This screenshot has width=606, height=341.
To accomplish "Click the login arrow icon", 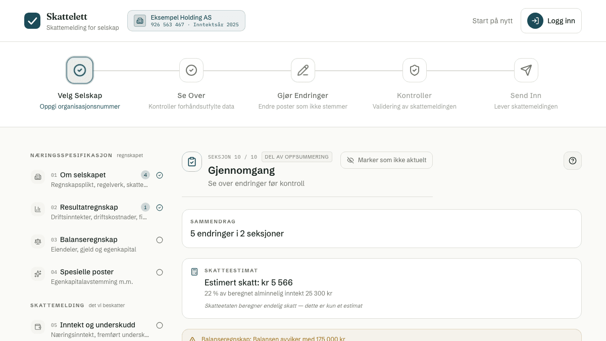I will pyautogui.click(x=535, y=21).
